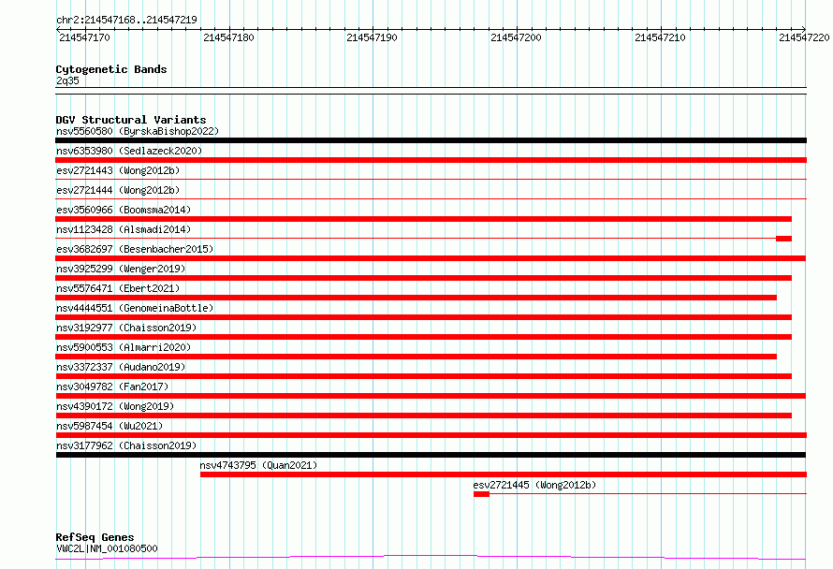Click the nsv3049782 Fan2017 red bar
The image size is (833, 569).
click(x=431, y=396)
